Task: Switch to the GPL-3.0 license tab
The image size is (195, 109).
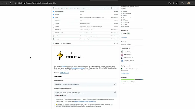Action: (66, 43)
